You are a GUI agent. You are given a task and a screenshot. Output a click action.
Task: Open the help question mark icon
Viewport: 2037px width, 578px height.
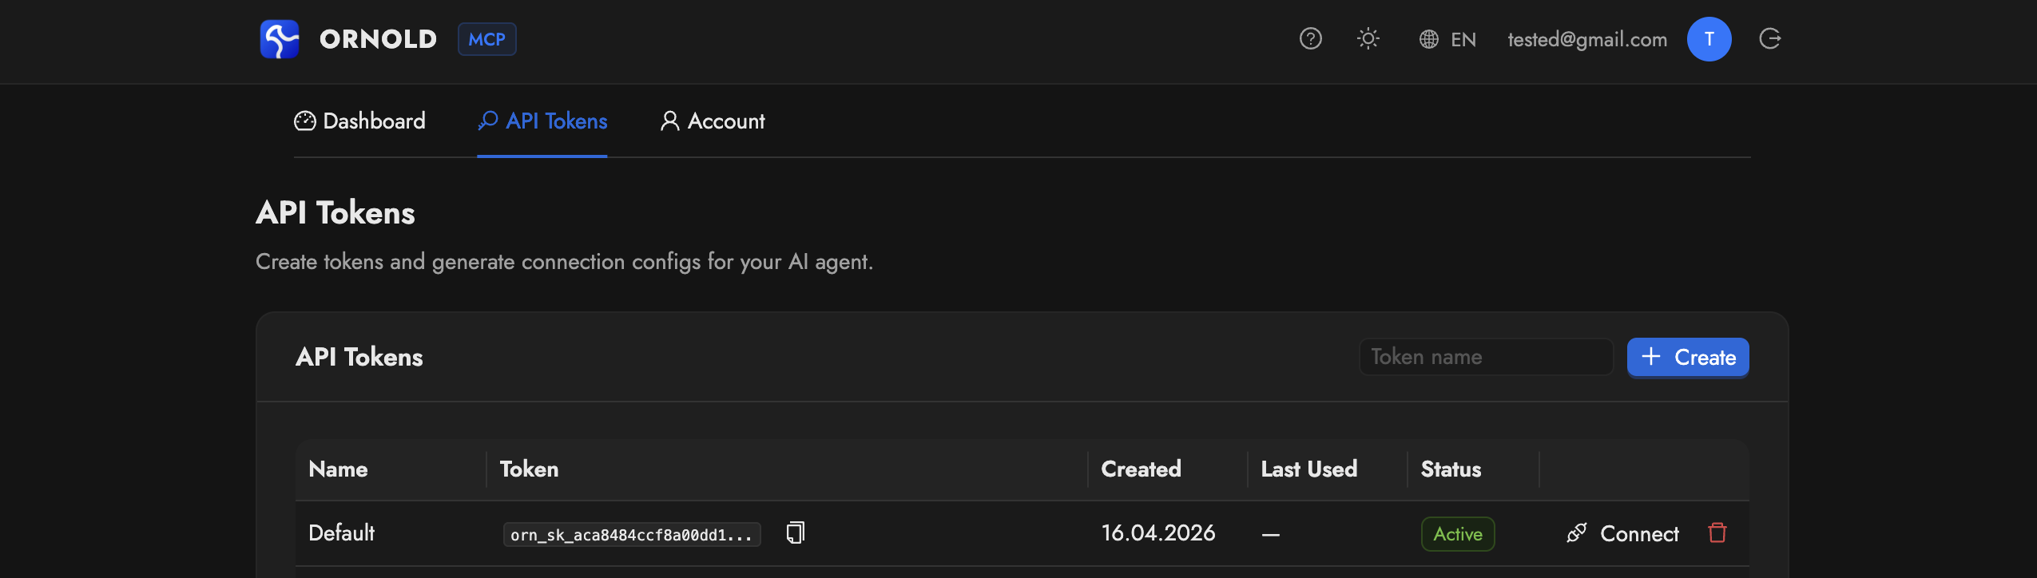[x=1310, y=38]
